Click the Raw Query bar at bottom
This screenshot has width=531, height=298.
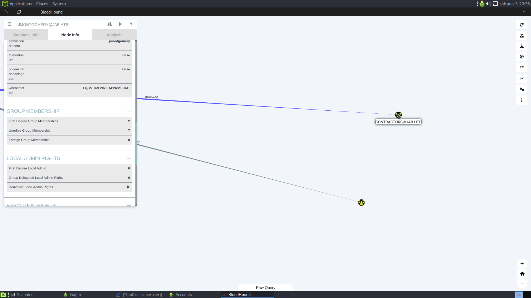click(265, 287)
